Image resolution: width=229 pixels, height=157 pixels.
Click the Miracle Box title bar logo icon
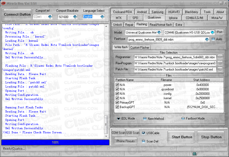pyautogui.click(x=3, y=3)
